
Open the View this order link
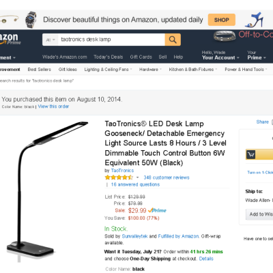(53, 106)
